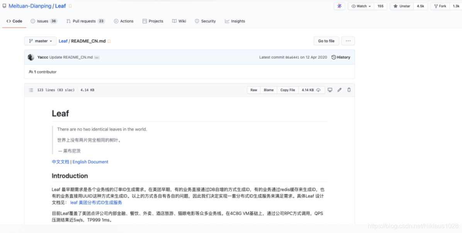Click the pencil edit file icon

pyautogui.click(x=340, y=90)
